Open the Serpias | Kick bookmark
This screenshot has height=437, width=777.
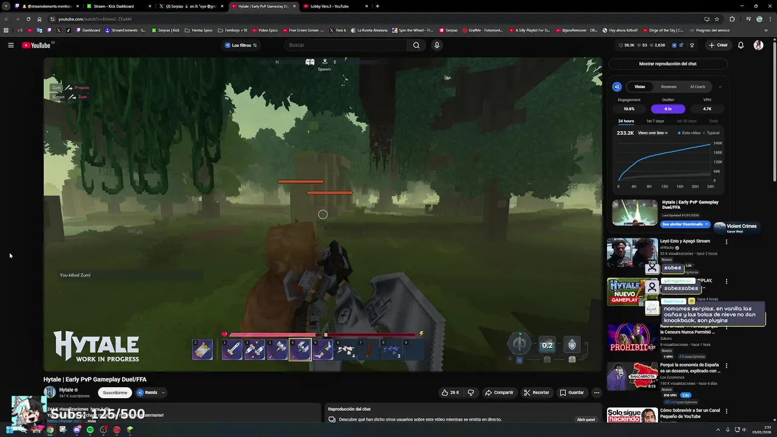[x=165, y=30]
